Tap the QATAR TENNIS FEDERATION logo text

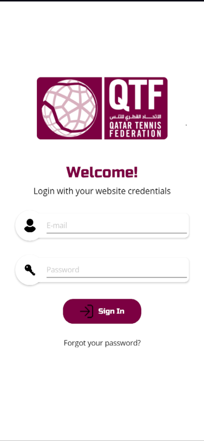coord(135,129)
